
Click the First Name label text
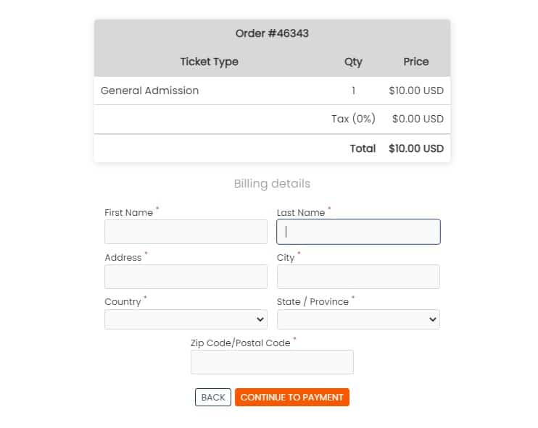(x=129, y=213)
